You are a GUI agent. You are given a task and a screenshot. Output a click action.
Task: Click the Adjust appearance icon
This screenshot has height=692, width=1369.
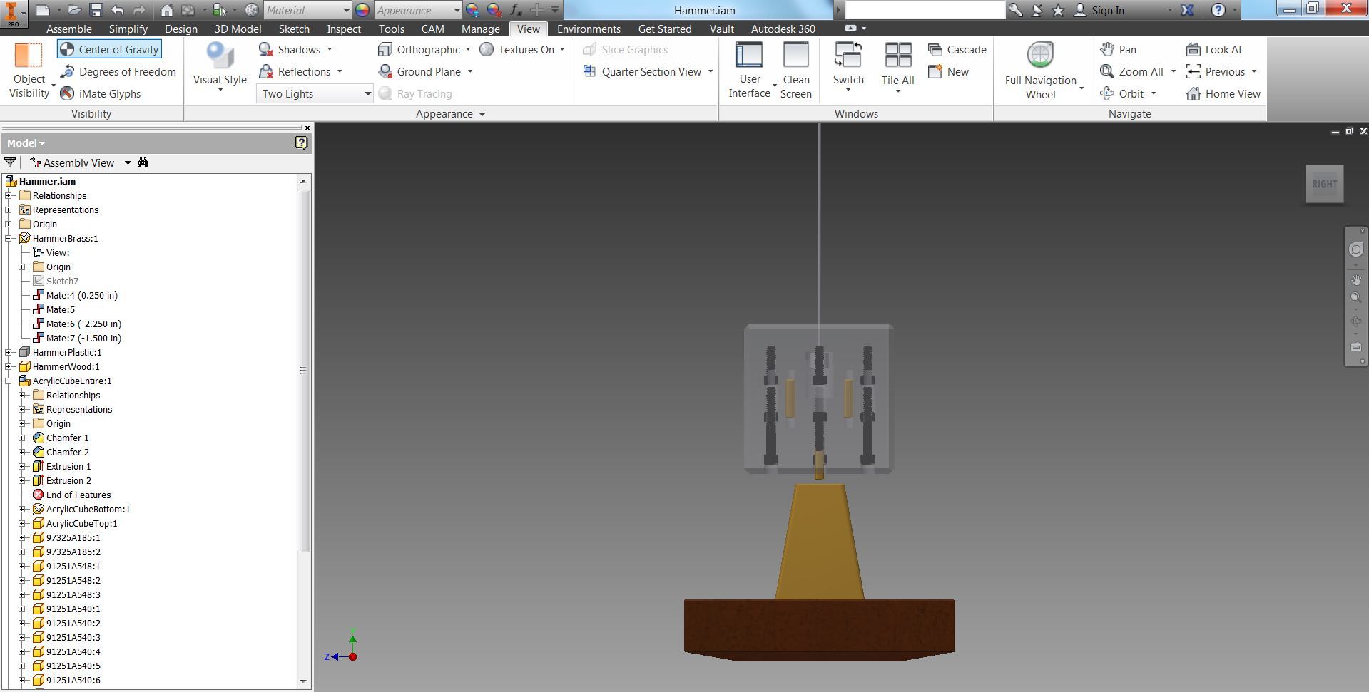472,10
